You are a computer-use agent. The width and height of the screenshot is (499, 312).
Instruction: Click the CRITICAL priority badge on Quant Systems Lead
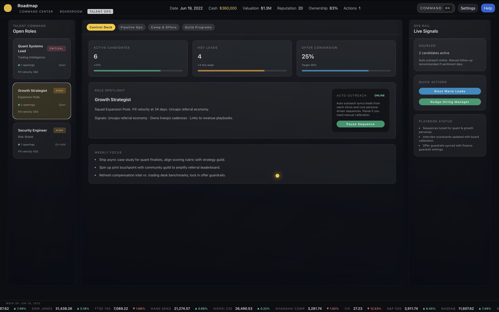pyautogui.click(x=56, y=48)
